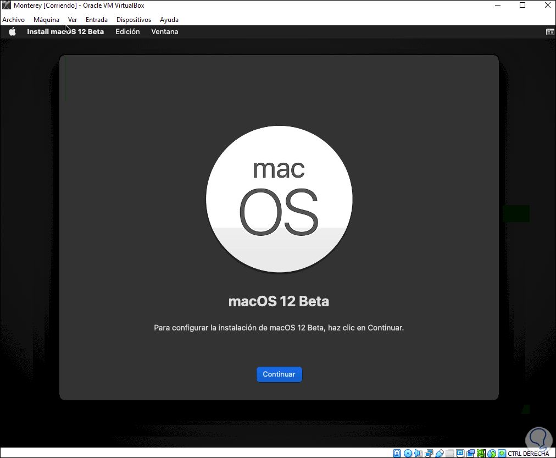Open the Install macOS 12 Beta menu
The height and width of the screenshot is (458, 556).
(x=65, y=31)
